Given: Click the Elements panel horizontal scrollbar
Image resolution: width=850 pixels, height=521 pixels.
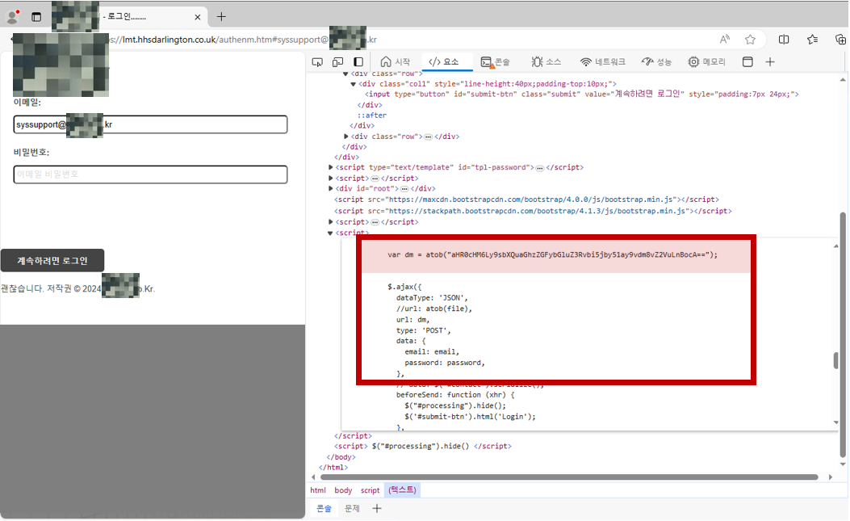Looking at the screenshot, I should [569, 477].
